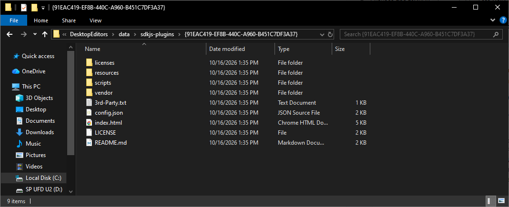Go up one folder level arrow
This screenshot has width=509, height=207.
(x=45, y=34)
